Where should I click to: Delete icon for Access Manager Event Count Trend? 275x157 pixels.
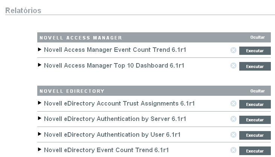[233, 50]
